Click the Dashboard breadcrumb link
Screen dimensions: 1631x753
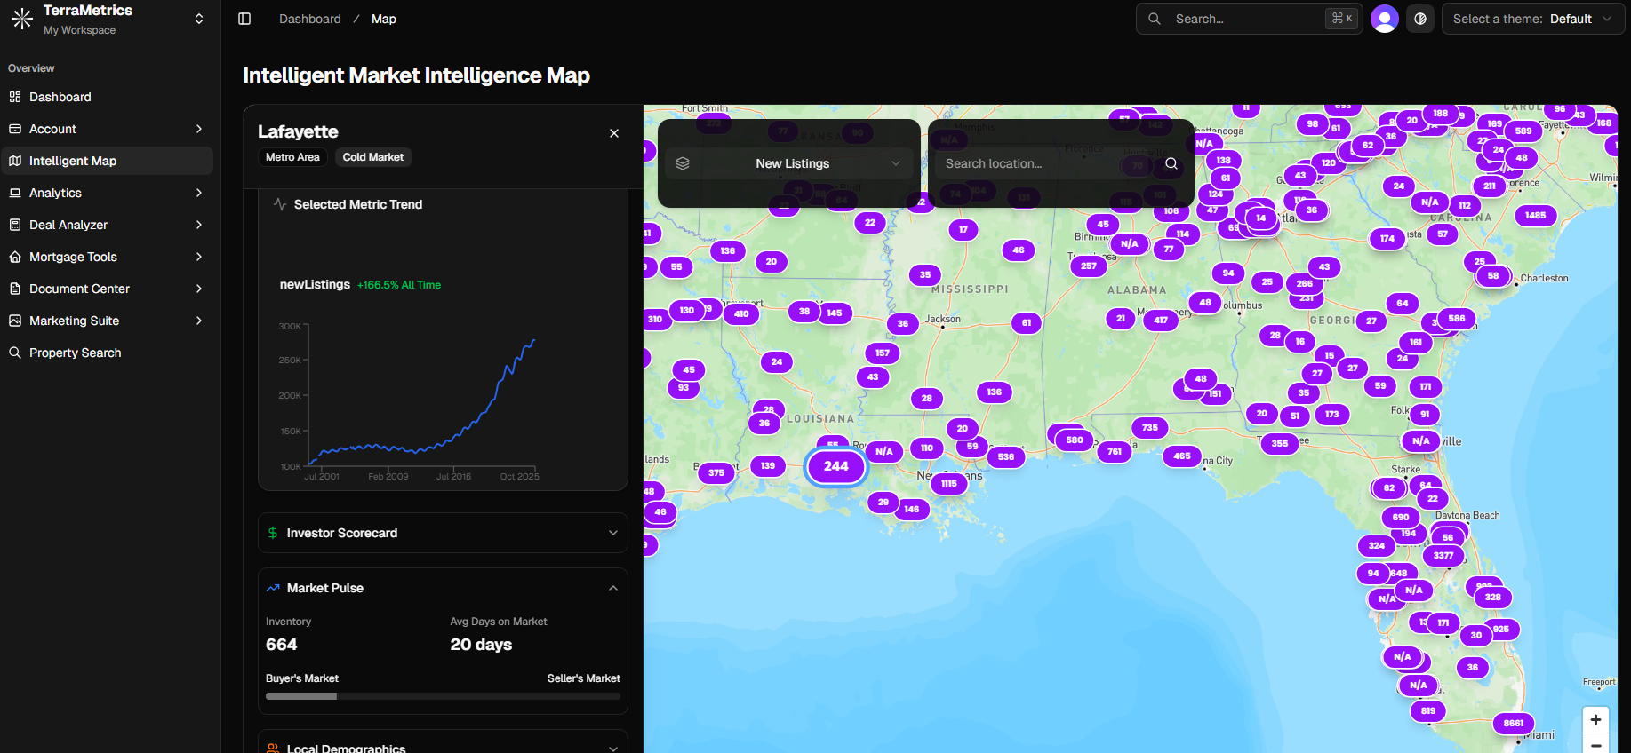point(309,19)
